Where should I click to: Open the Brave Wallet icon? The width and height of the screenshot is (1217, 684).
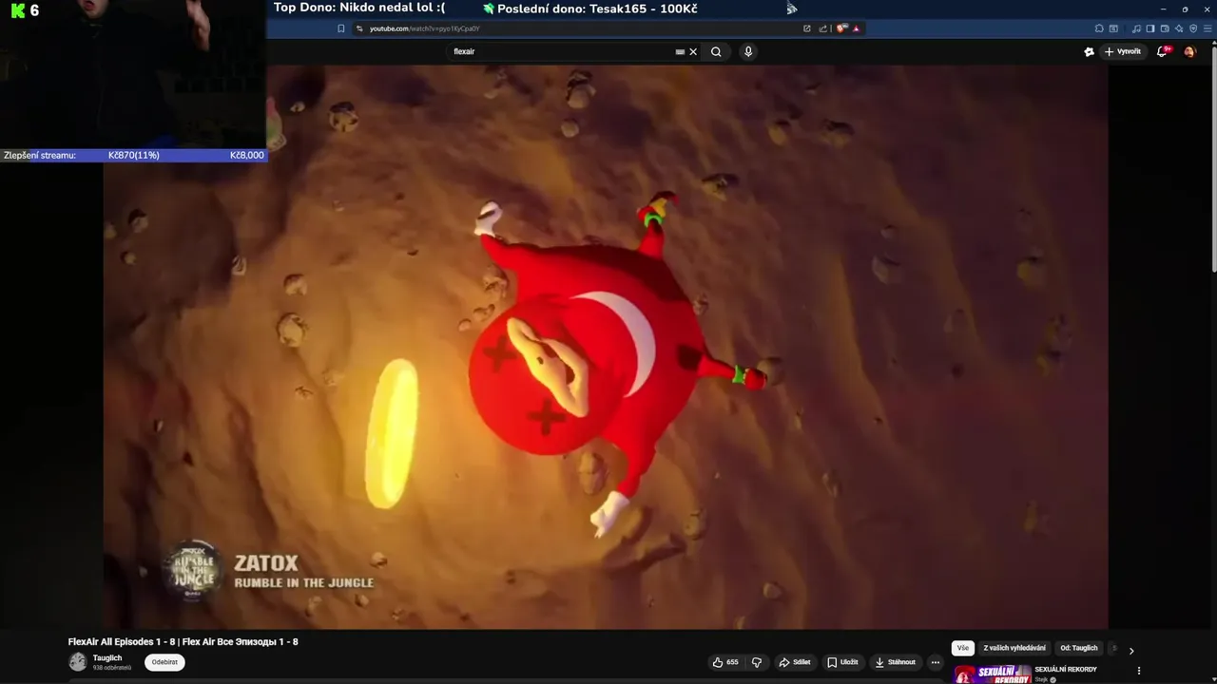coord(1165,28)
